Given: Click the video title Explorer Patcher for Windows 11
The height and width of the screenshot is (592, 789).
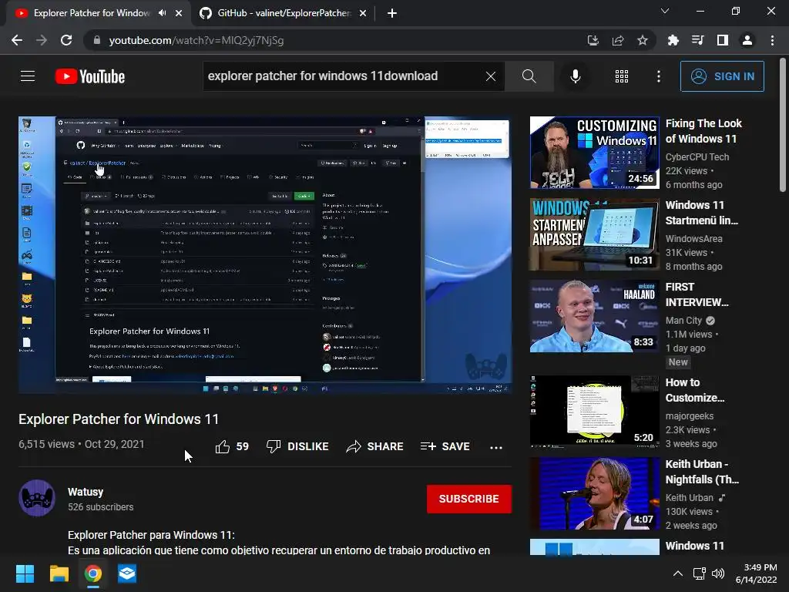Looking at the screenshot, I should pyautogui.click(x=119, y=419).
